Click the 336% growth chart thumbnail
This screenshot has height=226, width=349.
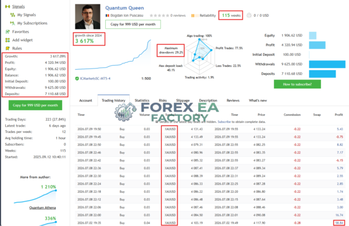point(48,223)
